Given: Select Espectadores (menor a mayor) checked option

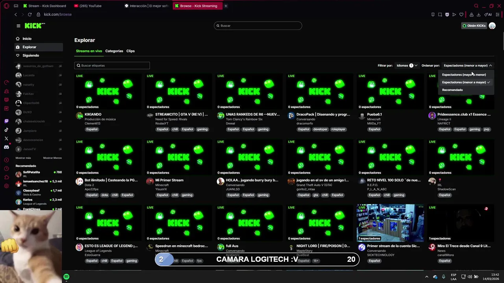Looking at the screenshot, I should 466,82.
